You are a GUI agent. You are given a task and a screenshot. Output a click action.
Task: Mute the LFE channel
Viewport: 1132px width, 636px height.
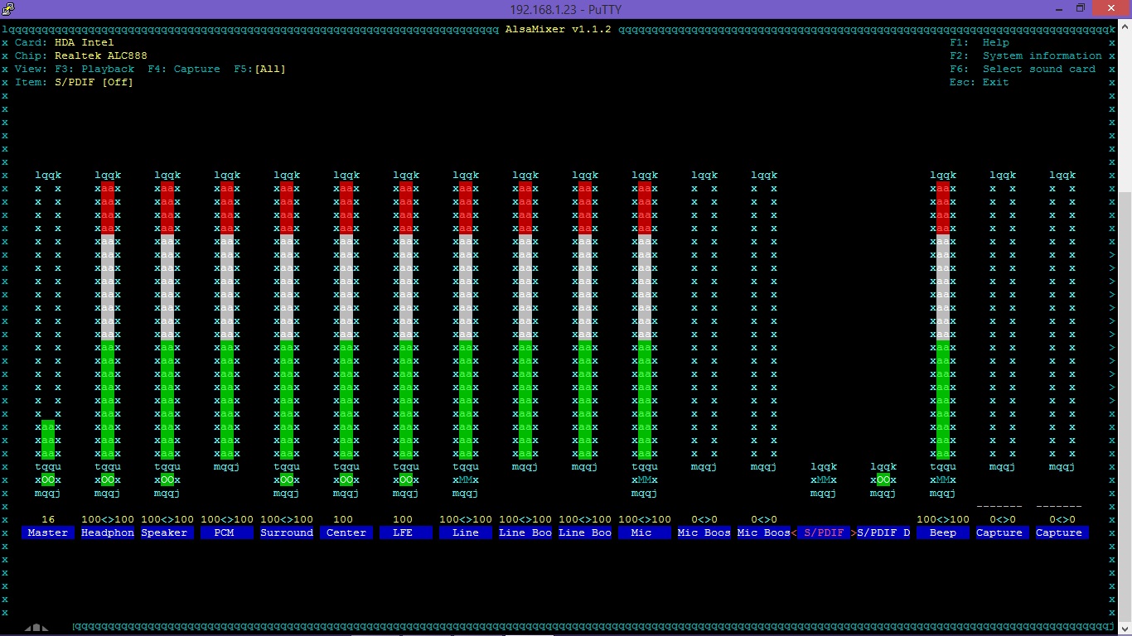tap(406, 479)
